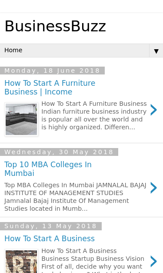Image resolution: width=163 pixels, height=273 pixels.
Task: Click the 'Business | Income' title line
Action: [x=38, y=92]
